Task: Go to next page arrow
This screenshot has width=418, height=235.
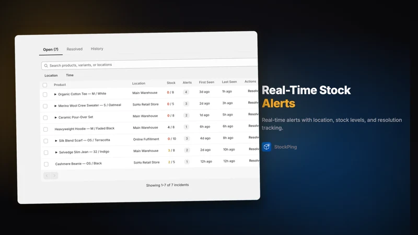Action: 54,175
